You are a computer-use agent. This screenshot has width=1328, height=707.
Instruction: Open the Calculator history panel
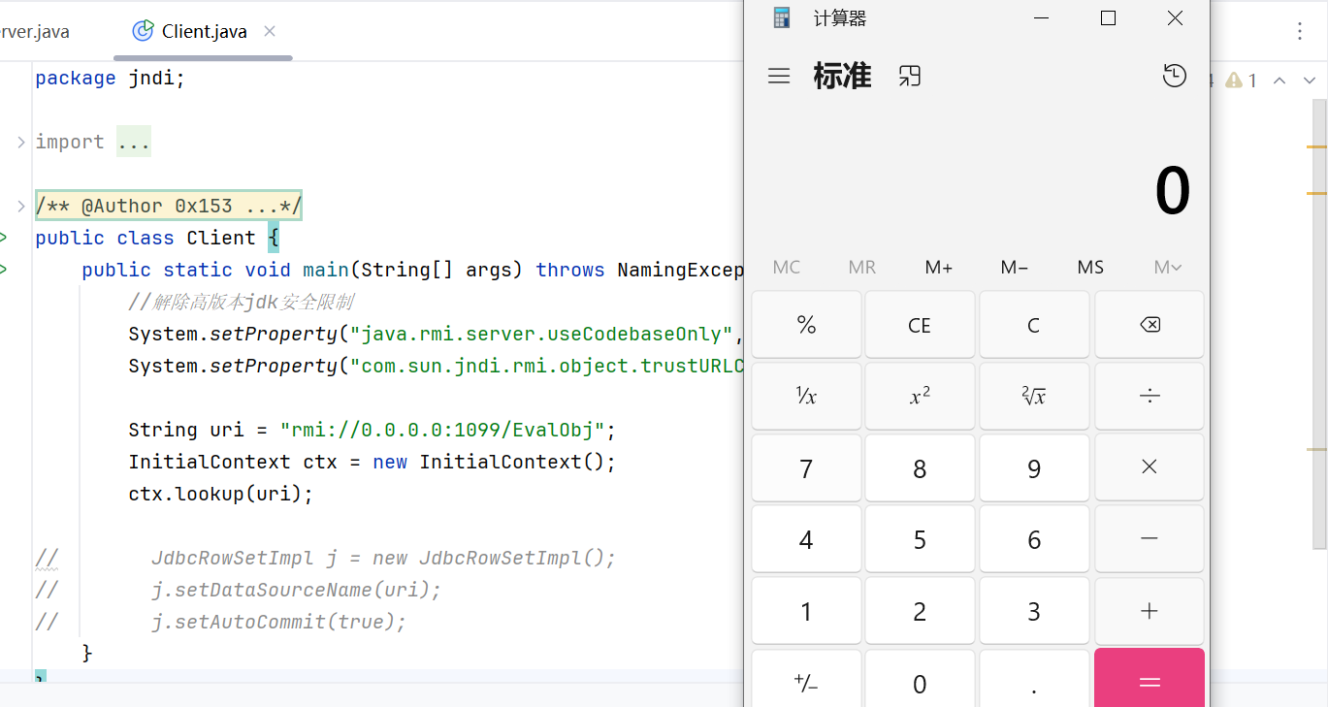tap(1175, 76)
